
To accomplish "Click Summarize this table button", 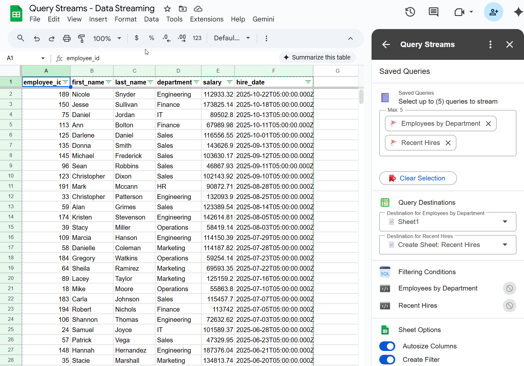I will coord(317,57).
